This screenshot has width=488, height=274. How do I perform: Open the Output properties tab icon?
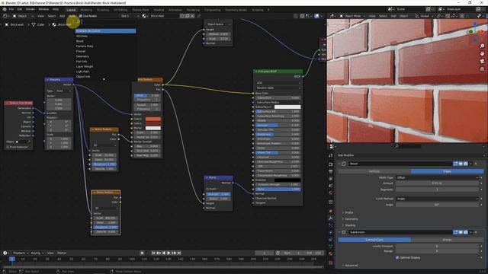tap(330, 171)
